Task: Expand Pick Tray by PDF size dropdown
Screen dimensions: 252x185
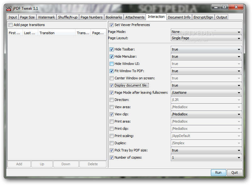Action: pyautogui.click(x=206, y=150)
